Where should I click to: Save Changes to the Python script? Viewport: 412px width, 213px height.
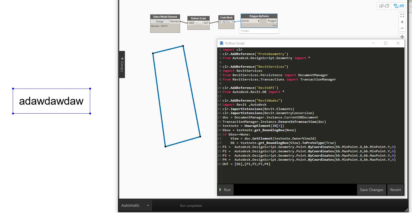[371, 190]
